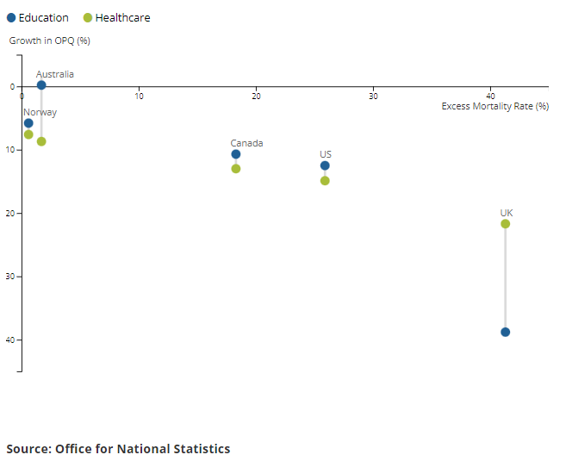Click the Growth in OPQ axis title
The width and height of the screenshot is (566, 461).
pos(49,40)
